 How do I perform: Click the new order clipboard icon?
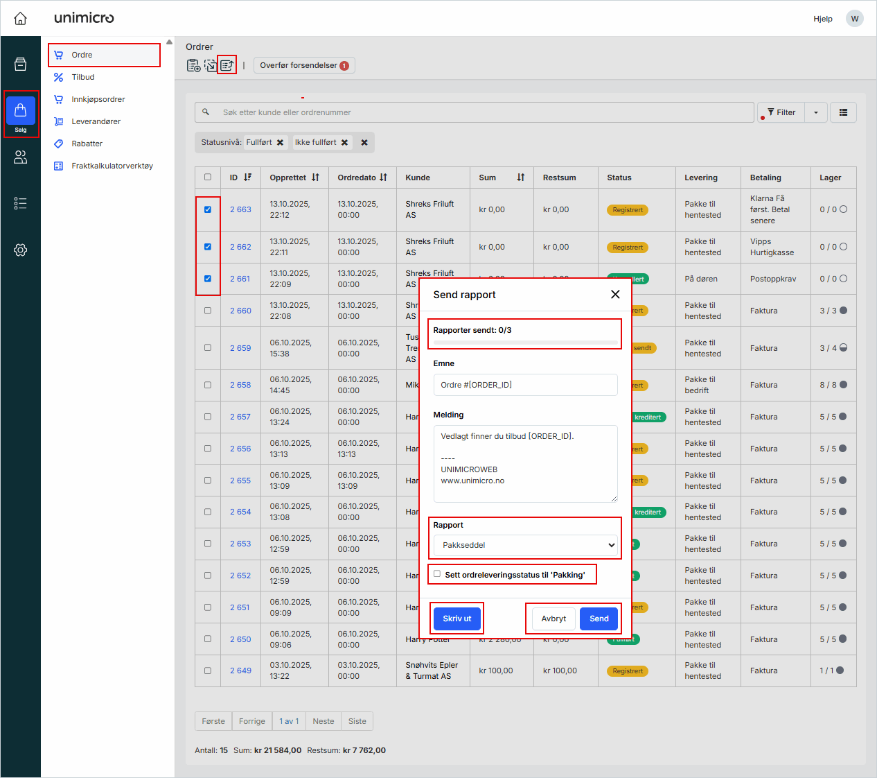coord(193,65)
